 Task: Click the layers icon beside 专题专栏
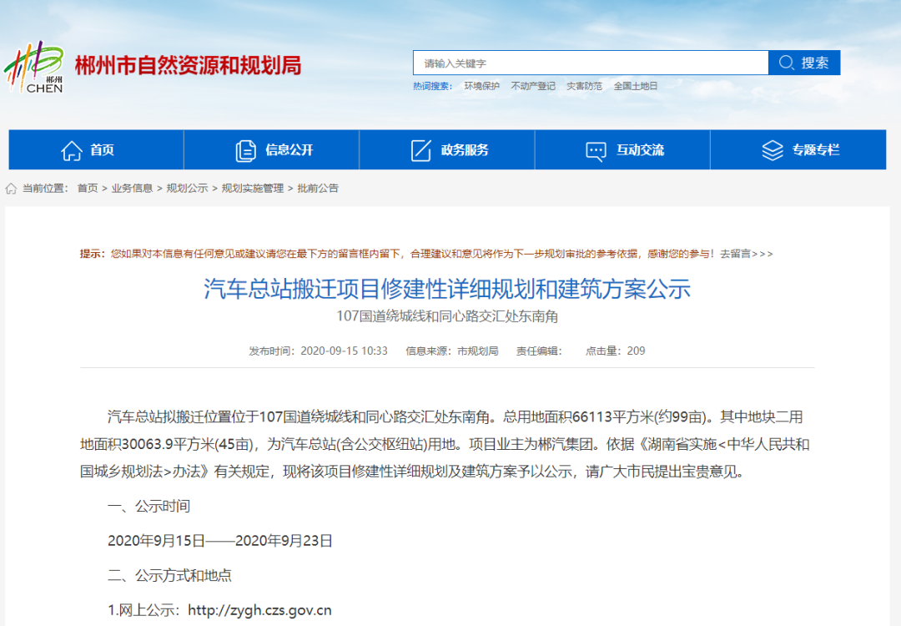[x=773, y=150]
